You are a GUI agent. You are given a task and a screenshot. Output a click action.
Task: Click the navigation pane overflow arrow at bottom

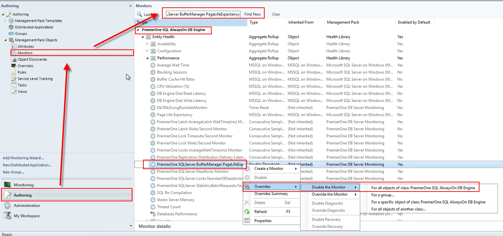tap(131, 226)
